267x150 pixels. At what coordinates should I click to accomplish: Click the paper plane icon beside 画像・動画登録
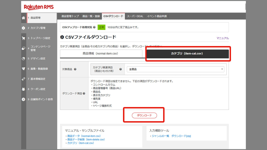[23, 69]
